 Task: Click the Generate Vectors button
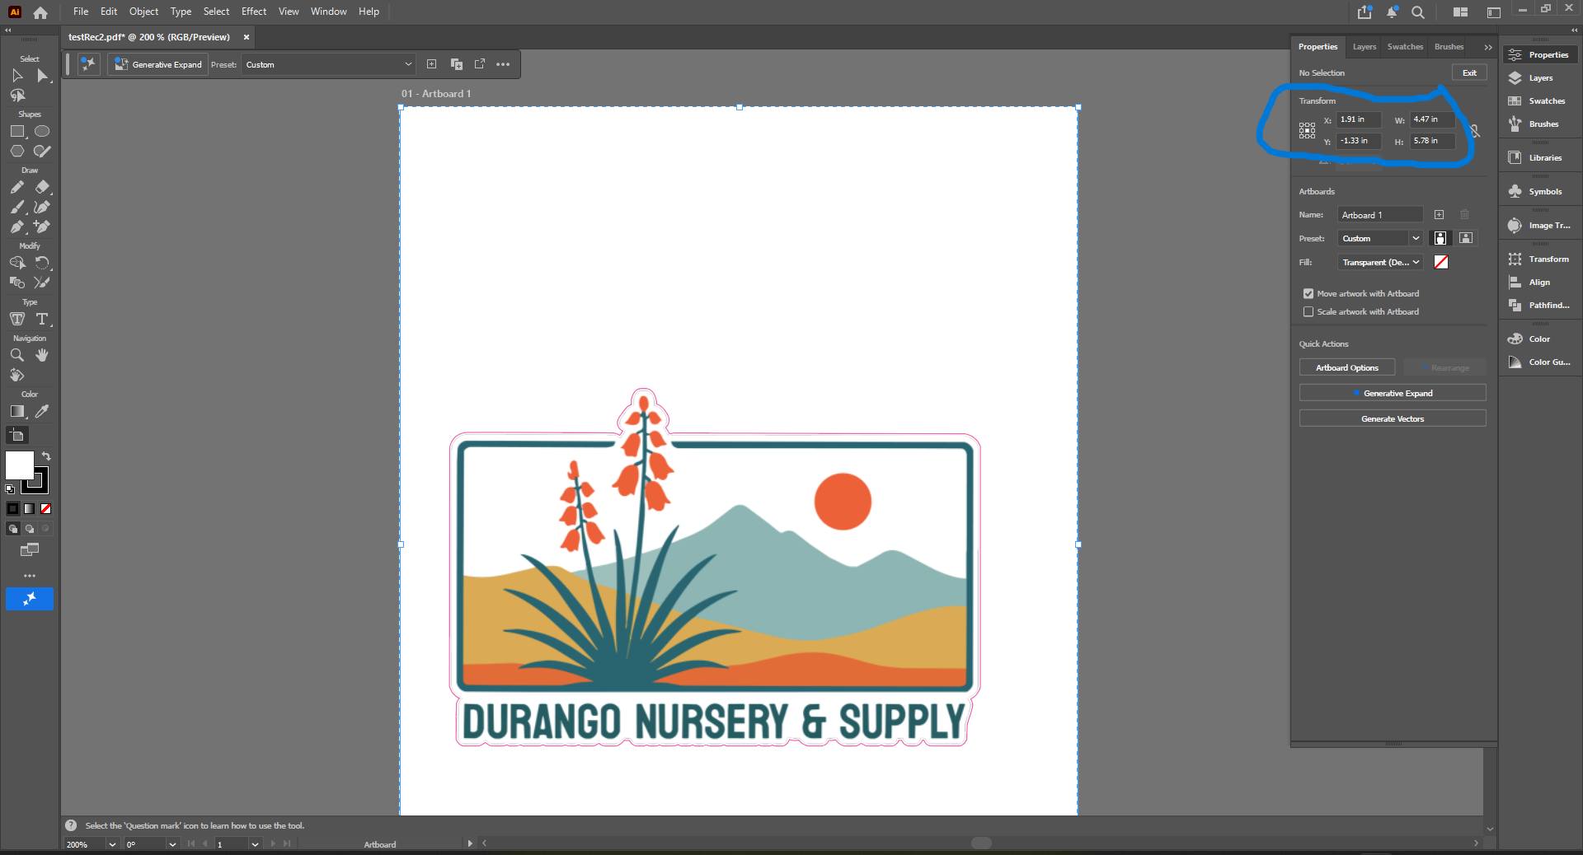(1393, 418)
